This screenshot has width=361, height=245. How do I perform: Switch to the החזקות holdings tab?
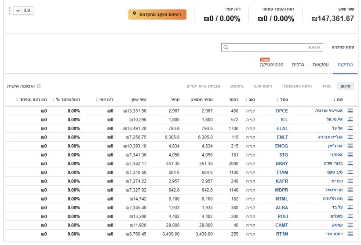(345, 65)
